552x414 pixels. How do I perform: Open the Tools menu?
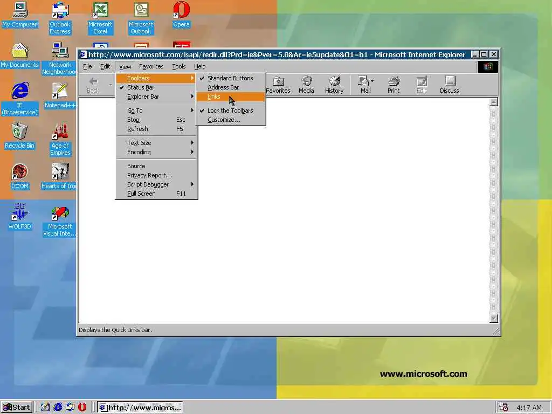pyautogui.click(x=179, y=66)
